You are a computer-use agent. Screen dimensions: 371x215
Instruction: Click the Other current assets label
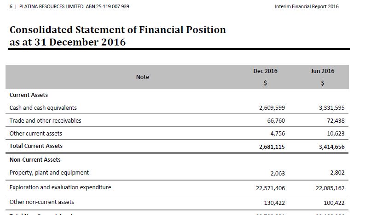[x=36, y=134]
